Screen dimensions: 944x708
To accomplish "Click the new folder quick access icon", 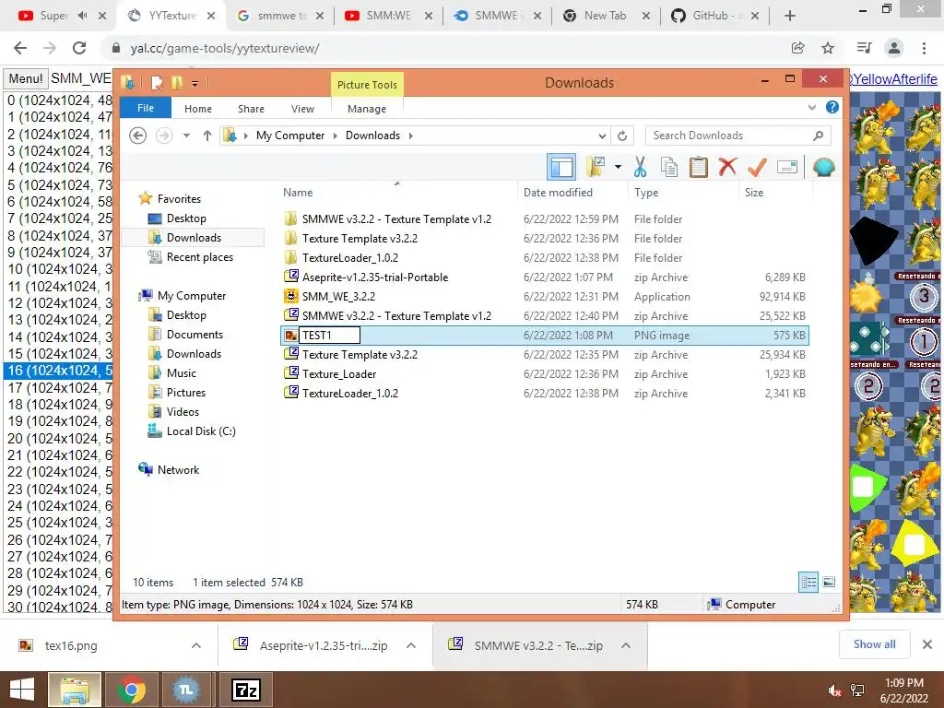I will 177,82.
